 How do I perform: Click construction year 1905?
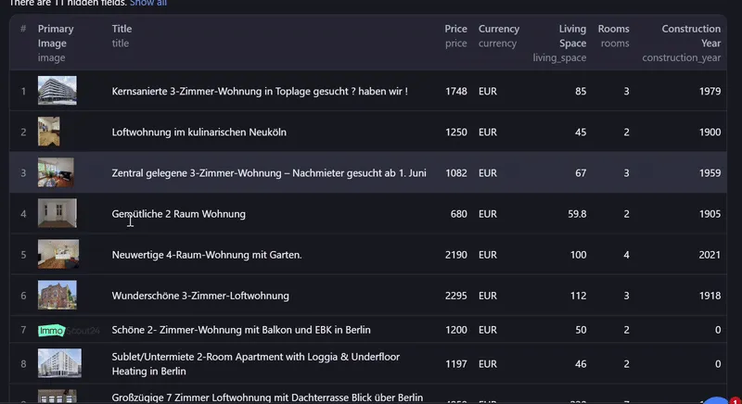pyautogui.click(x=710, y=214)
